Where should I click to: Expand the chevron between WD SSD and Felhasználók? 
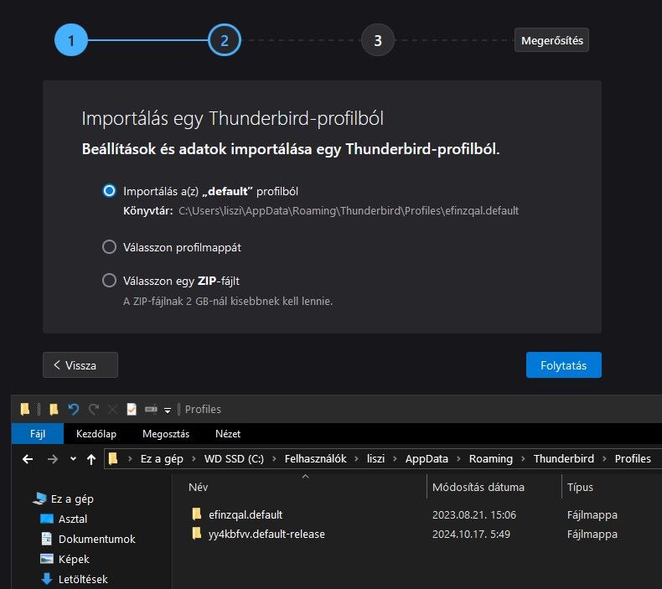point(274,458)
